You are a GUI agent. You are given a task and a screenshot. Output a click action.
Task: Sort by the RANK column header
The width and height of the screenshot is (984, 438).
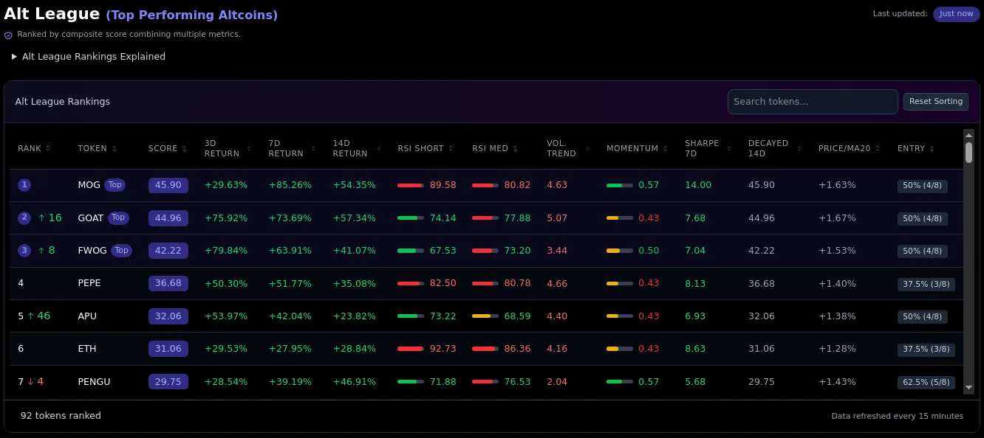tap(33, 149)
